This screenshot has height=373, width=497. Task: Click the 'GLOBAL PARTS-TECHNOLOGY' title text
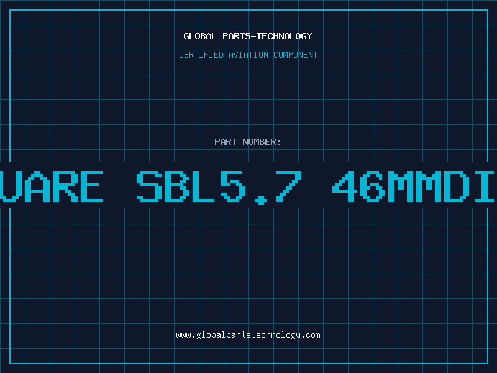(248, 36)
